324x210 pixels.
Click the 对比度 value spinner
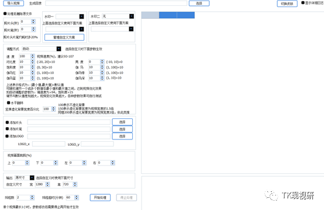[x=32, y=62]
